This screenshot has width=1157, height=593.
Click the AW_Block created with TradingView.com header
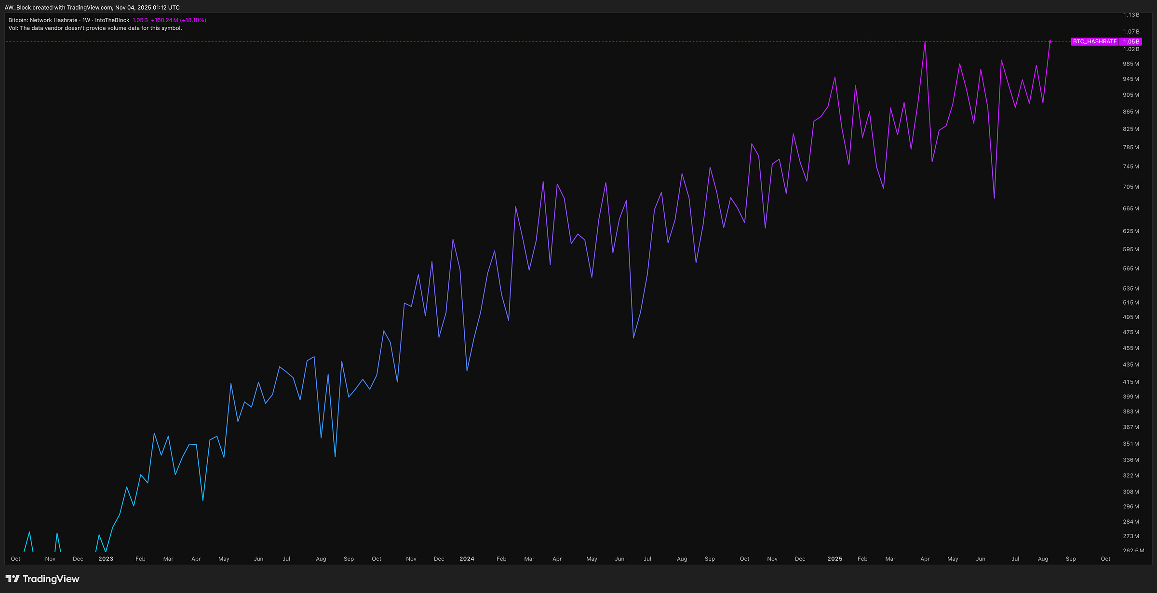(92, 8)
